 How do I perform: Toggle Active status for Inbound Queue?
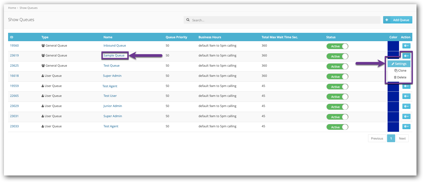click(x=337, y=46)
